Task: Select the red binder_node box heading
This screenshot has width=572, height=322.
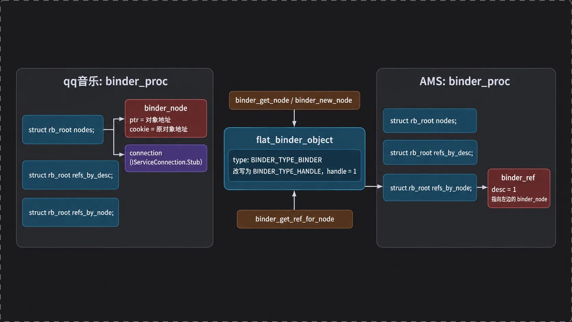Action: 166,108
